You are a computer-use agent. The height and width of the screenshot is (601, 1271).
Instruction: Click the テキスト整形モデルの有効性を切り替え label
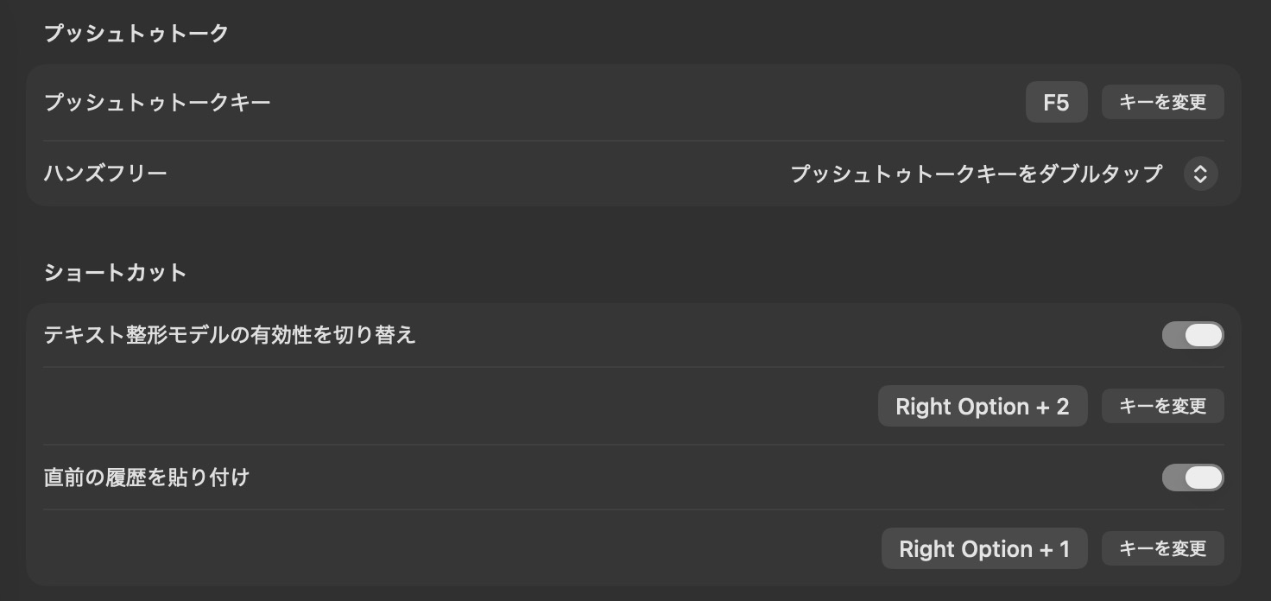point(230,335)
